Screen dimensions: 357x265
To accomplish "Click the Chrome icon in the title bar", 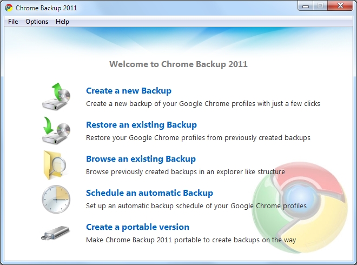I will pyautogui.click(x=9, y=8).
